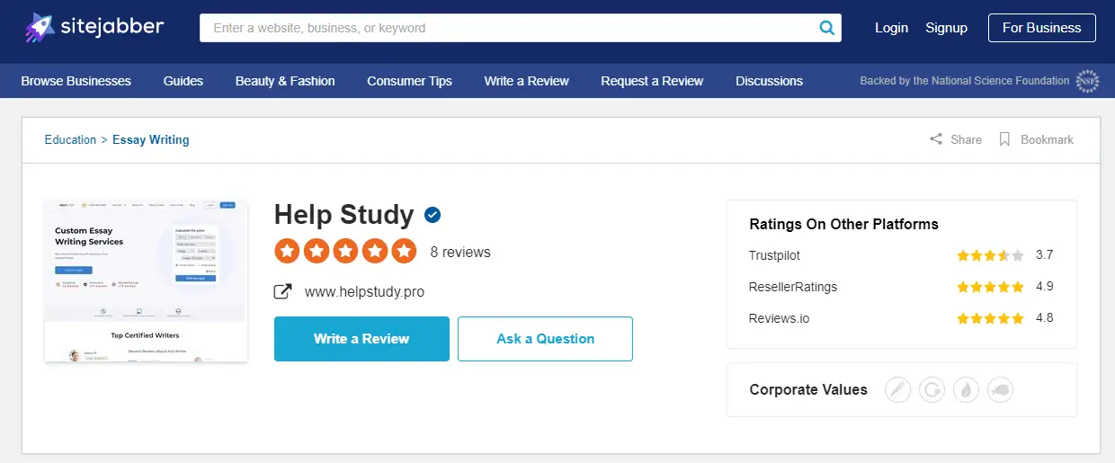The width and height of the screenshot is (1115, 463).
Task: Click the pencil corporate value icon
Action: coord(898,389)
